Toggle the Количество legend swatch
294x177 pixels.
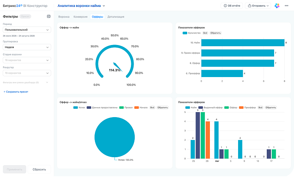tap(185, 33)
